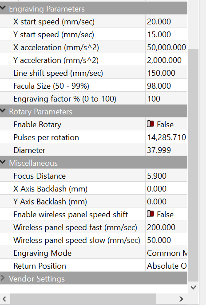Click the scroll down arrow of vertical scrollbar
Image resolution: width=206 pixels, height=305 pixels.
tap(193, 287)
